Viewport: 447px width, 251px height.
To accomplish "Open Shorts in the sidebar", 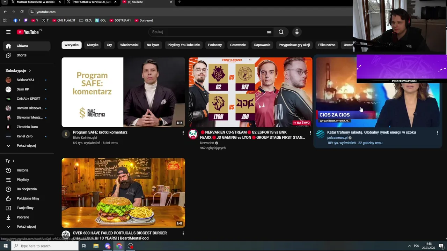I will coord(27,55).
